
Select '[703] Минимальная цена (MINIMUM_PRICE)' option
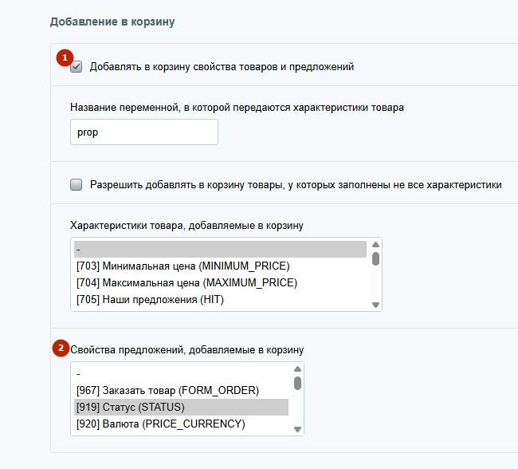coord(182,266)
